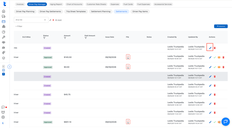Expand the Ana list dropdown
Image resolution: width=232 pixels, height=128 pixels.
[x=31, y=20]
